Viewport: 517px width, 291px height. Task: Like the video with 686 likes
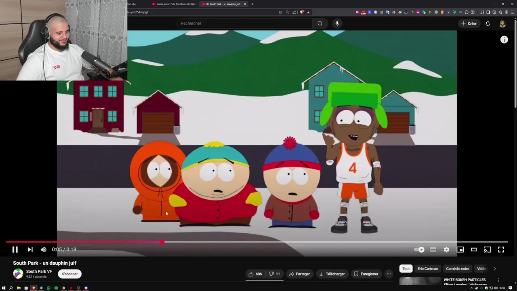[255, 274]
